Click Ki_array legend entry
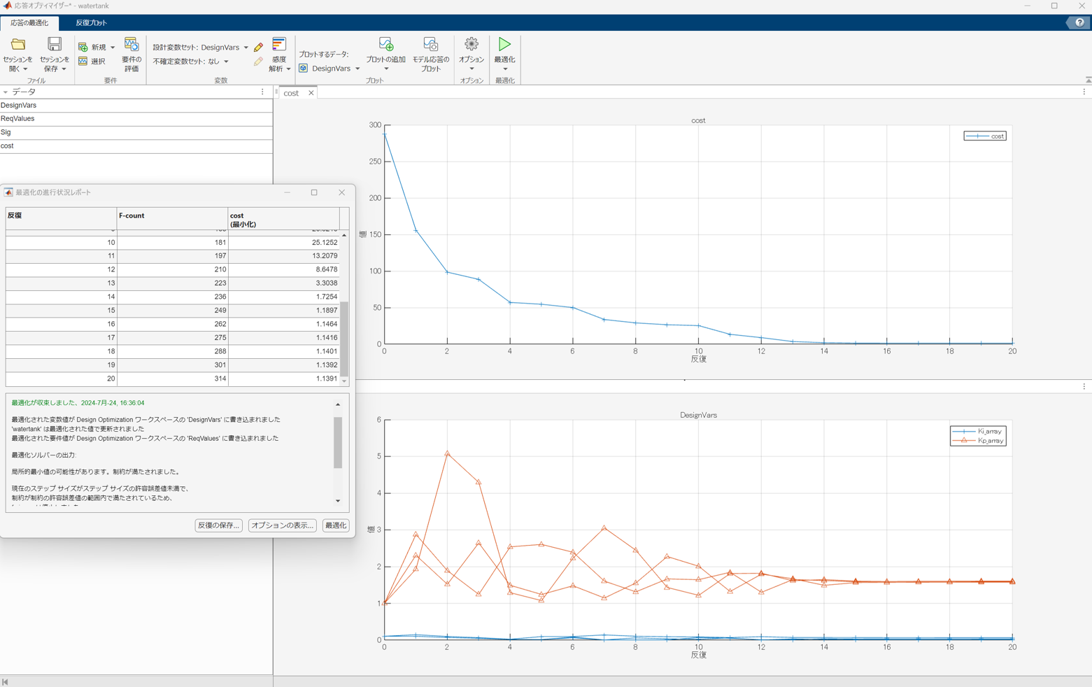 978,432
